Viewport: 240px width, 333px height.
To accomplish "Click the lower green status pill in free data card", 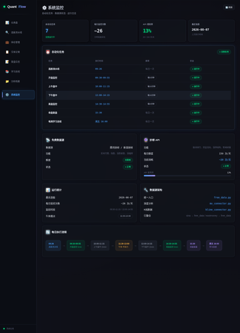I will (128, 166).
